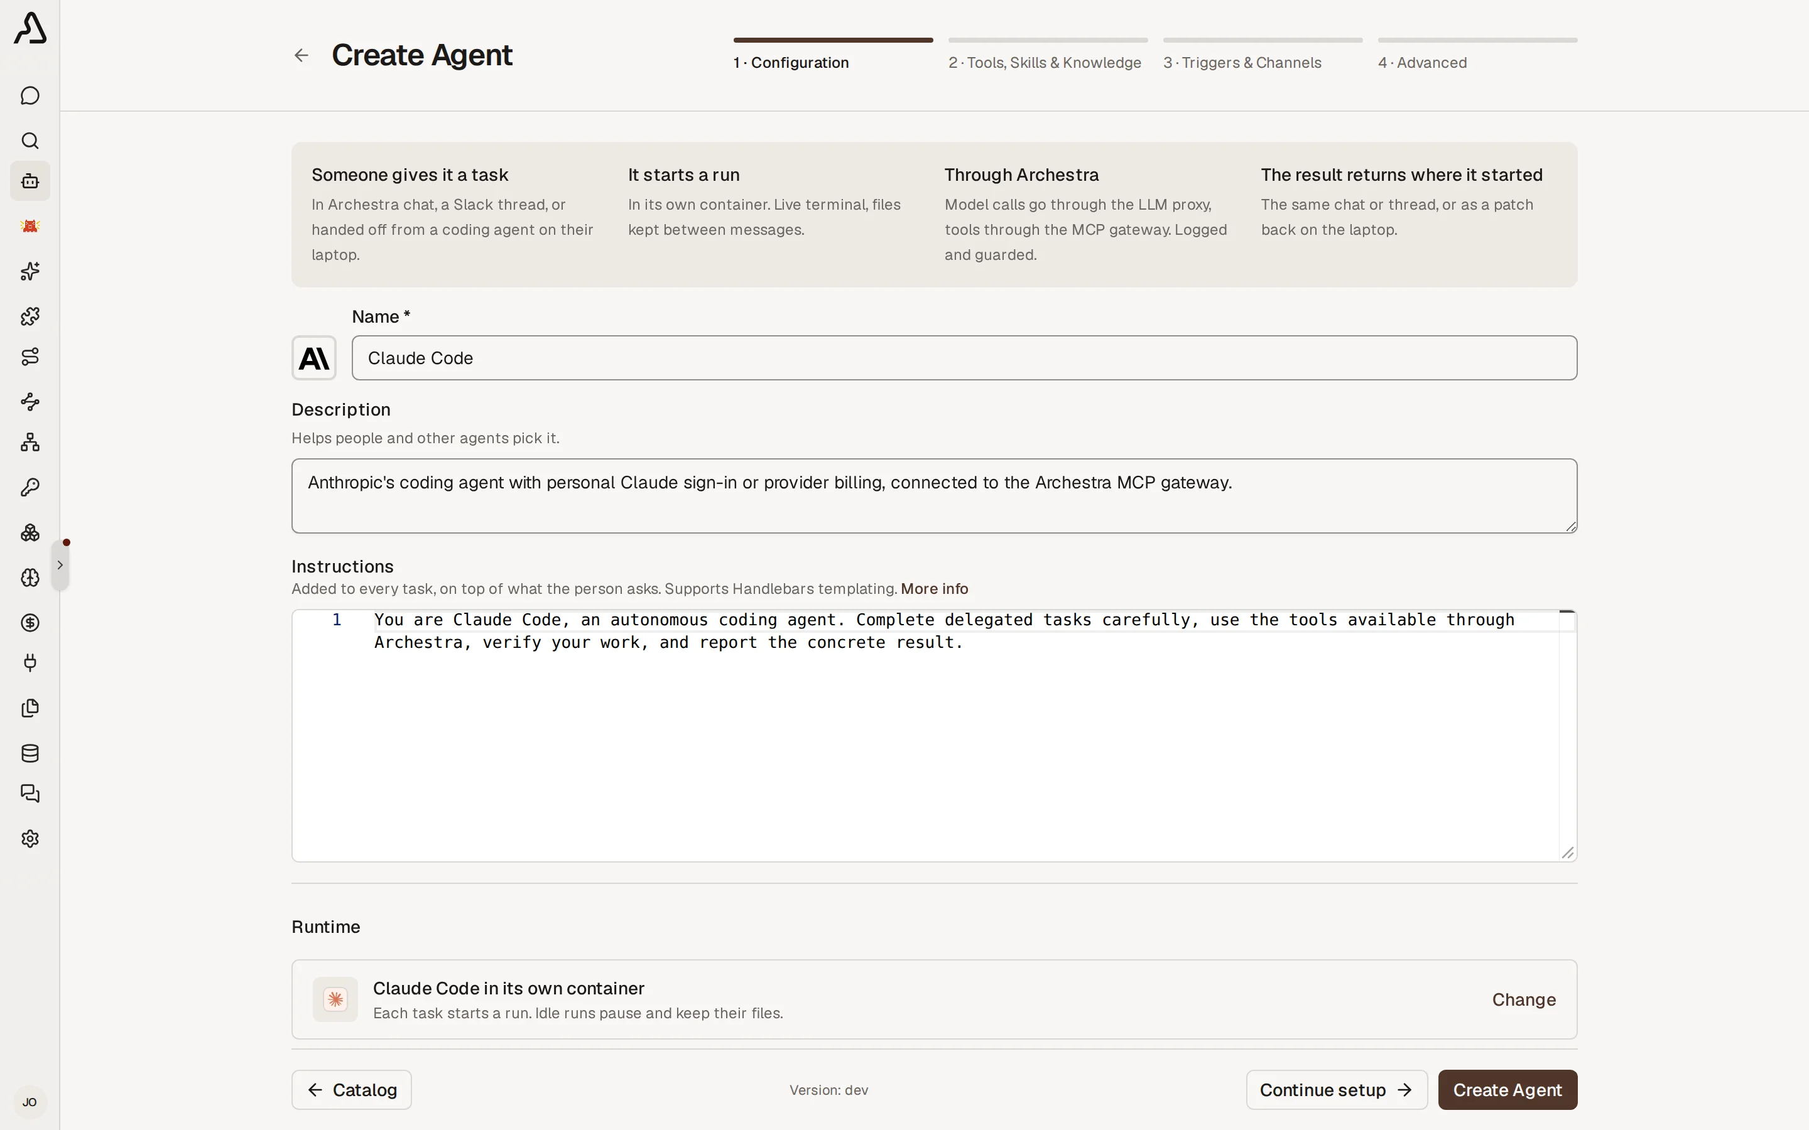Click the Instructions editor resize handle

(1568, 853)
